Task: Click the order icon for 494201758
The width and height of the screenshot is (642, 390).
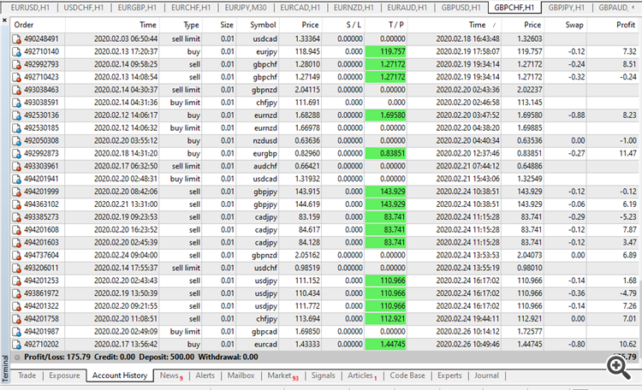Action: pos(16,319)
